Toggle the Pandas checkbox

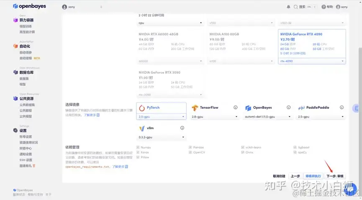(x=190, y=147)
